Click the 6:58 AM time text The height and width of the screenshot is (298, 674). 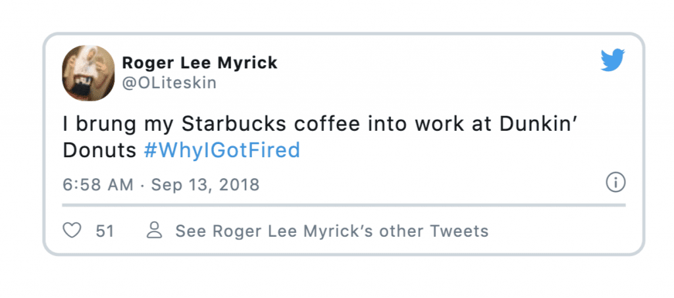pos(99,185)
